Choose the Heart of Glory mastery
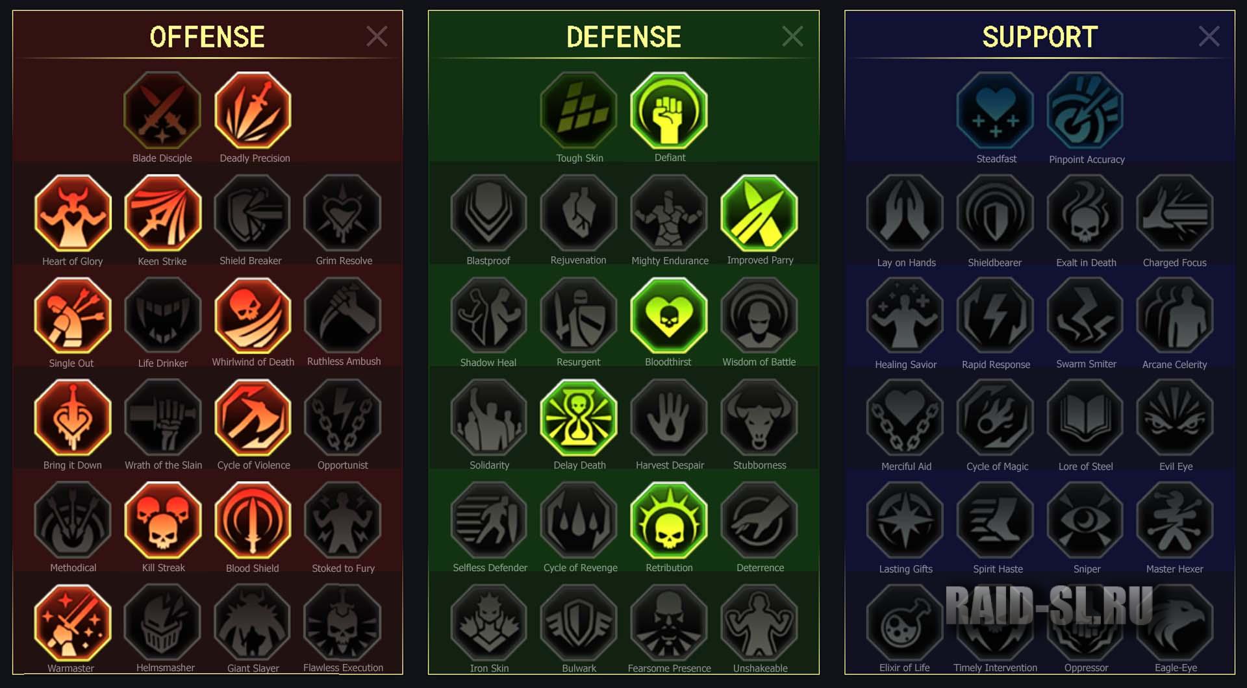 tap(73, 213)
